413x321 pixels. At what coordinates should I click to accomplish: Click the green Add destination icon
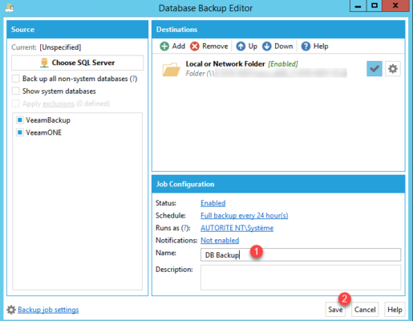[x=164, y=47]
